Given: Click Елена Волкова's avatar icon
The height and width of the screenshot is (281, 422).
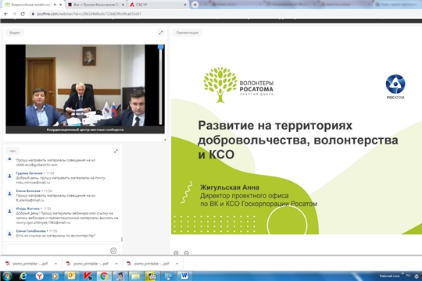Looking at the screenshot, I should pos(9,194).
